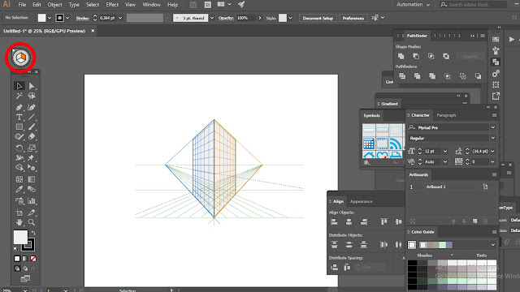Click Vertical Distribute Top icon
Screen dimensions: 520x292
click(x=334, y=245)
